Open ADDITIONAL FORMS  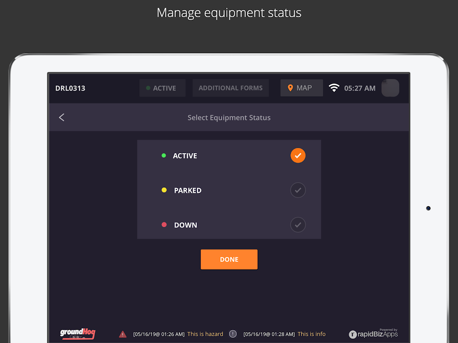tap(230, 88)
